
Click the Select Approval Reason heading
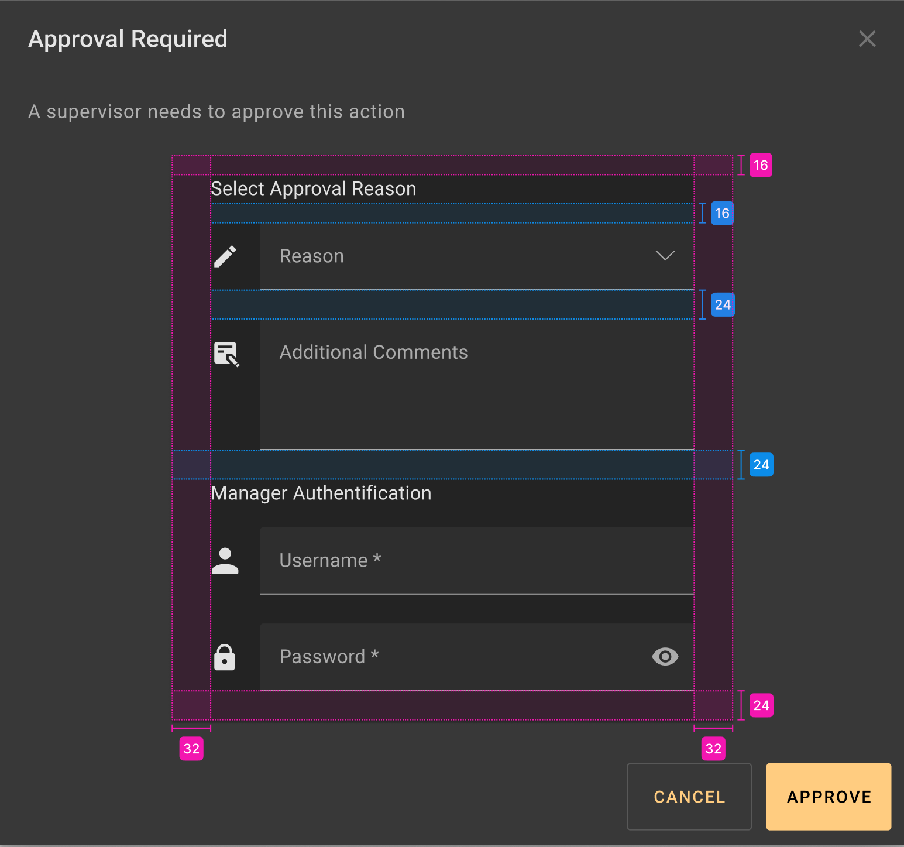[314, 189]
